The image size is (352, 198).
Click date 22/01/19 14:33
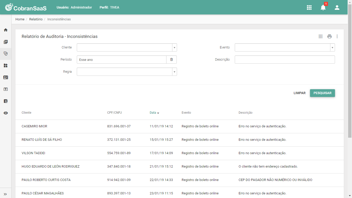(x=161, y=180)
